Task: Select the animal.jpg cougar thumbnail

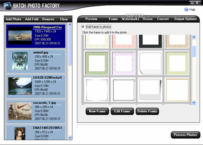Action: point(20,61)
